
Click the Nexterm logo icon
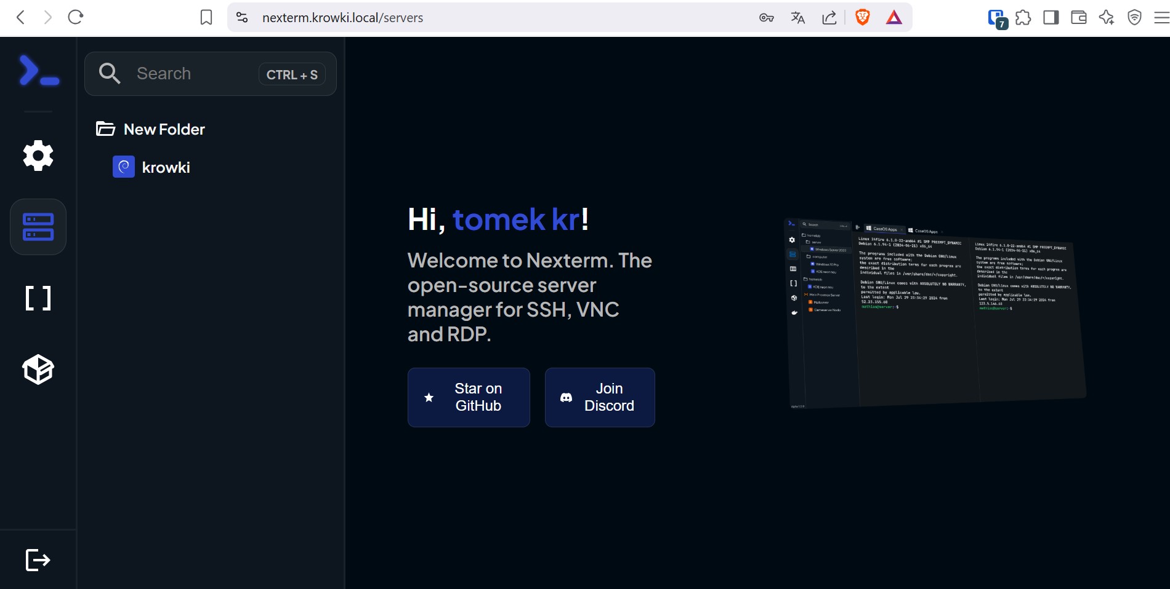39,71
